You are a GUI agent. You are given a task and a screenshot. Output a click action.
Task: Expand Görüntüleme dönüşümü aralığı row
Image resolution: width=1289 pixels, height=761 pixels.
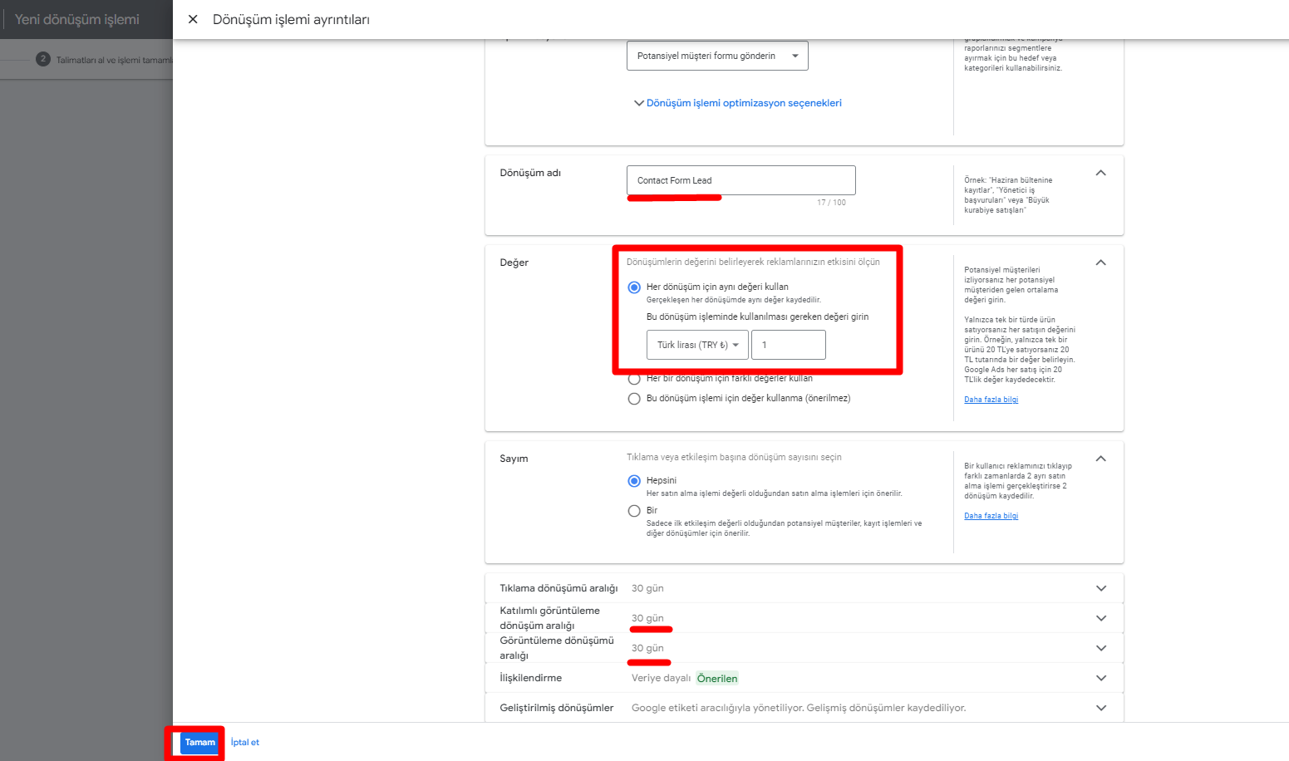coord(1100,648)
